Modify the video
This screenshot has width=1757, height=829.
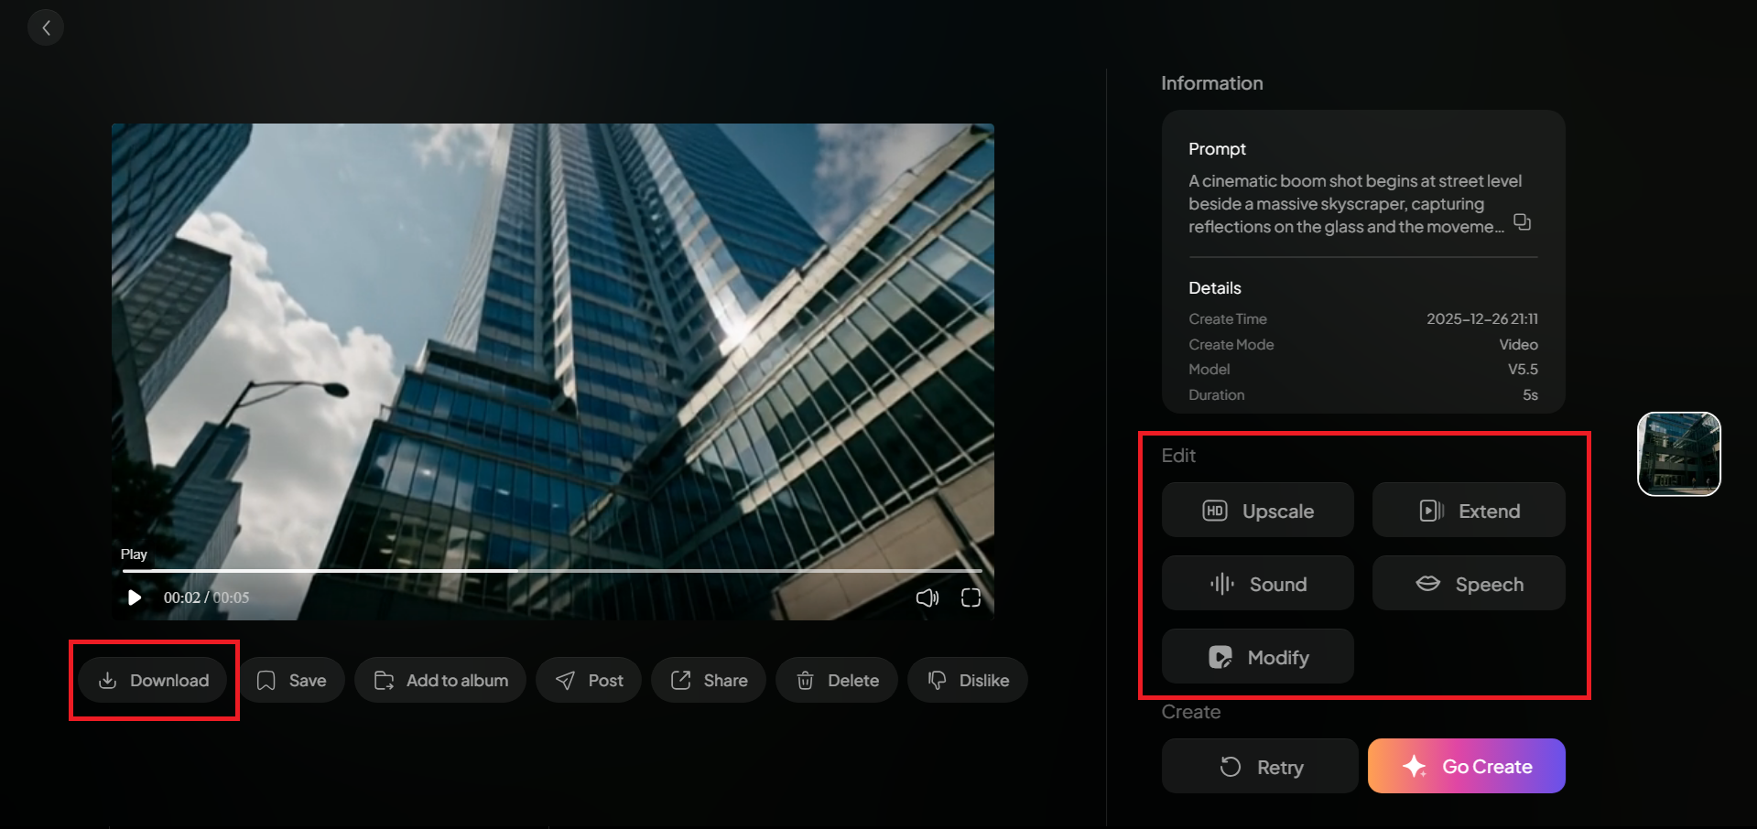tap(1258, 656)
